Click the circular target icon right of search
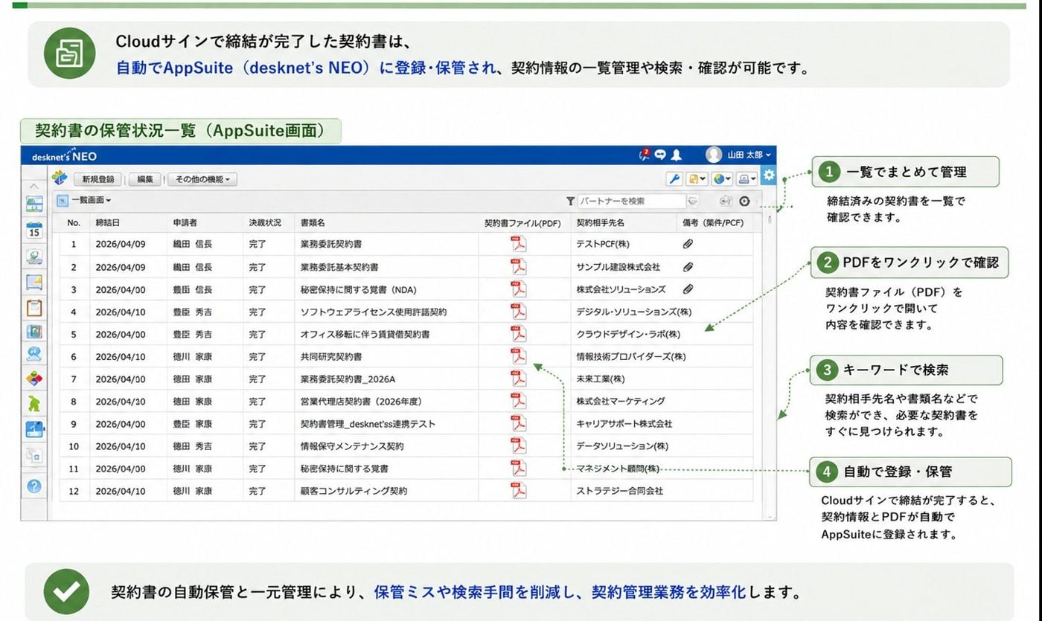Screen dimensions: 1042x621 pos(744,201)
